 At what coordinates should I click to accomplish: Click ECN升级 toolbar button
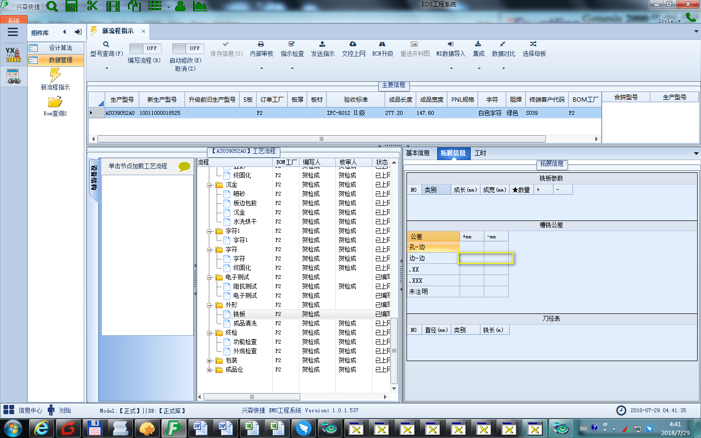(382, 50)
